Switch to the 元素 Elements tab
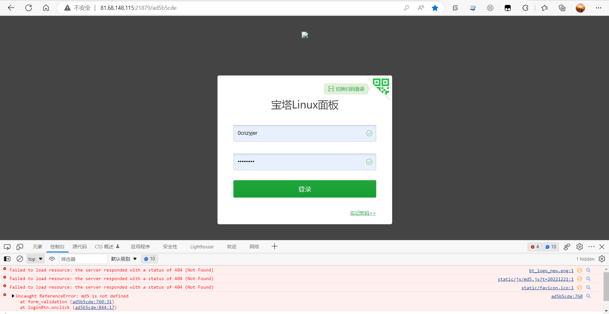Image resolution: width=609 pixels, height=314 pixels. [37, 247]
